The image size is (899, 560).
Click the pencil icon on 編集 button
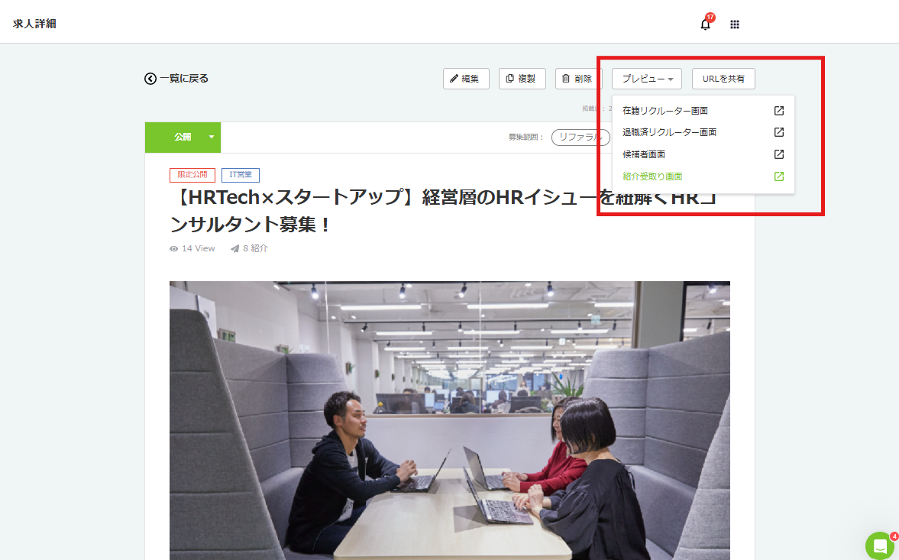click(x=455, y=78)
